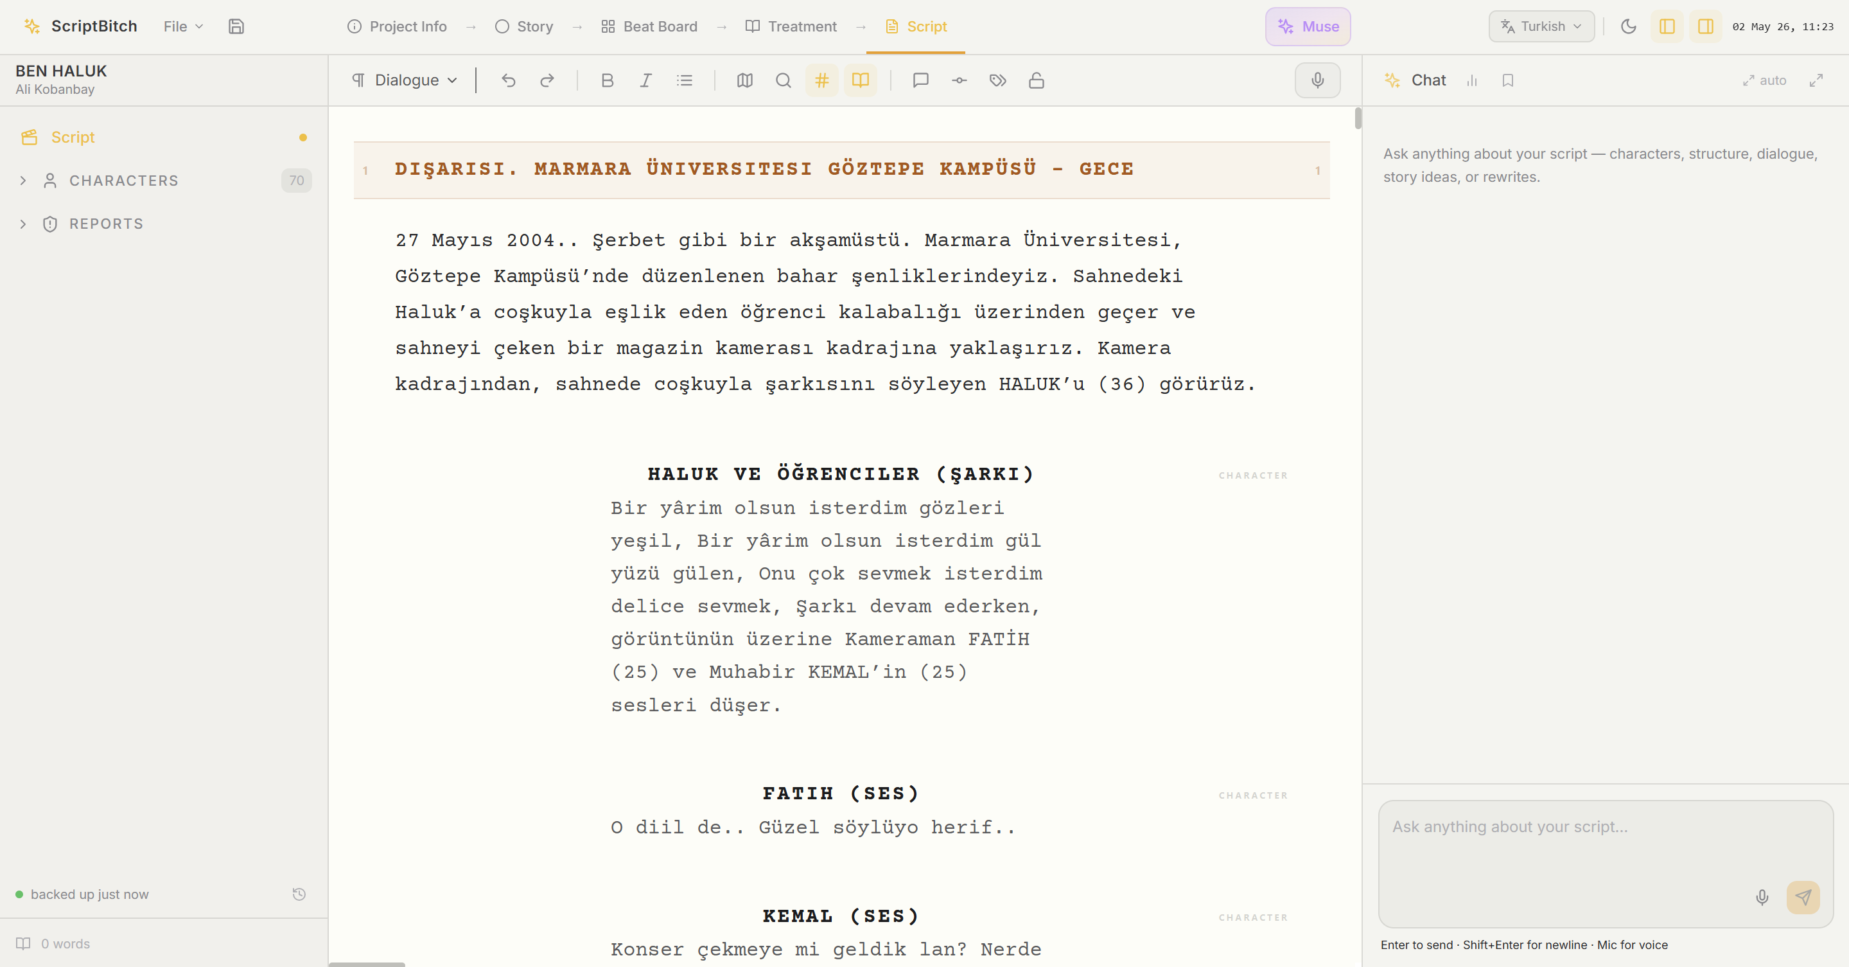This screenshot has height=967, width=1849.
Task: Toggle the book reading view icon
Action: point(861,80)
